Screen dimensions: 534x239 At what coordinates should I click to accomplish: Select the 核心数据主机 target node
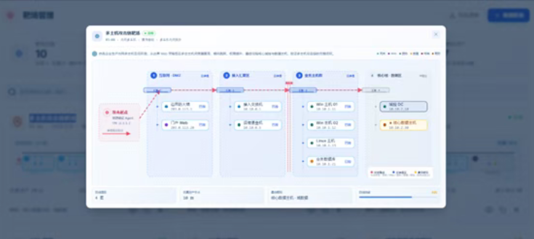click(403, 125)
